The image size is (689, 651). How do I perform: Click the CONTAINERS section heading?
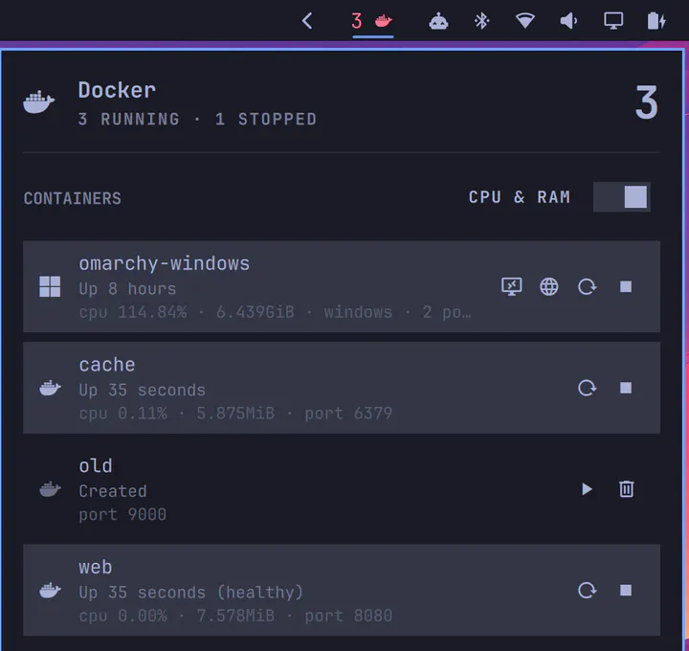coord(73,198)
